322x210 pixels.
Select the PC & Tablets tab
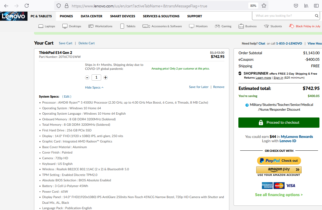[41, 16]
